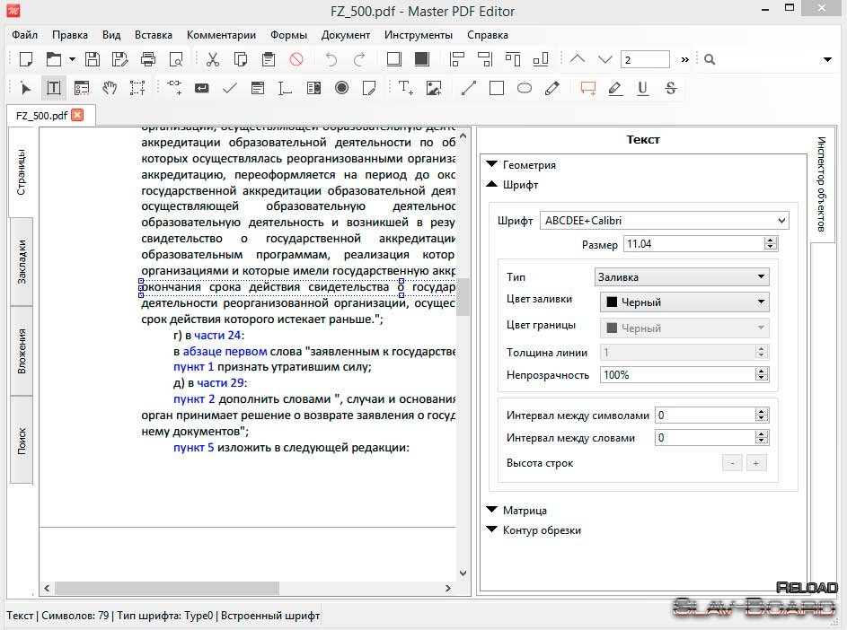Select the Hand pan tool
The width and height of the screenshot is (847, 630).
coord(110,88)
